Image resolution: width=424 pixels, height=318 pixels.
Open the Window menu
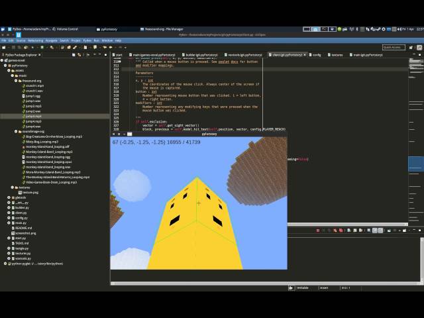107,40
